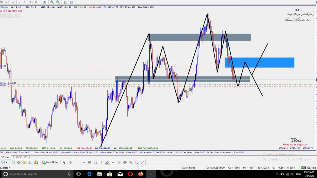Choose the Ellipse drawing tool
317x178 pixels.
(x=125, y=162)
